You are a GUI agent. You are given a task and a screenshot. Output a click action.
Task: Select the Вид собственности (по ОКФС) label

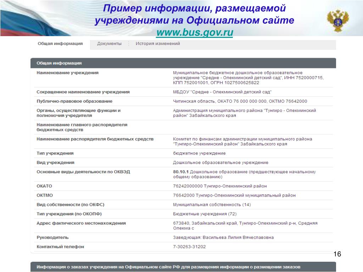71,204
